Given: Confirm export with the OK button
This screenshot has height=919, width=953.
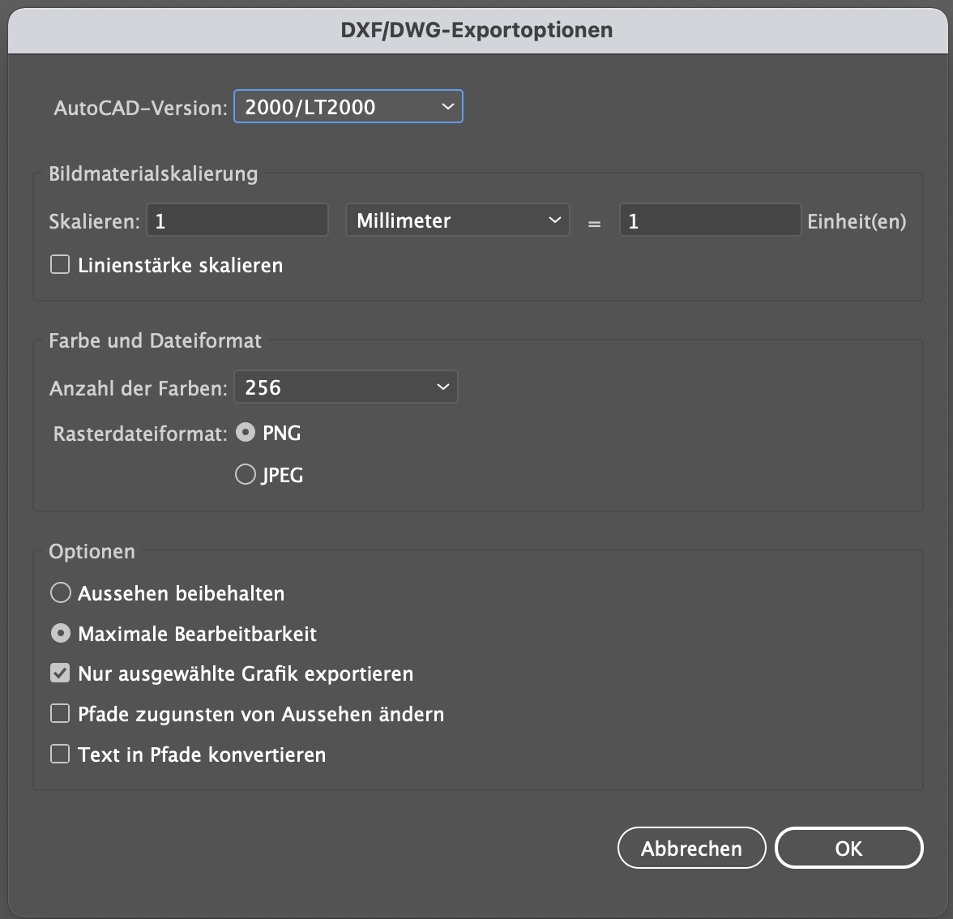Looking at the screenshot, I should pos(848,848).
